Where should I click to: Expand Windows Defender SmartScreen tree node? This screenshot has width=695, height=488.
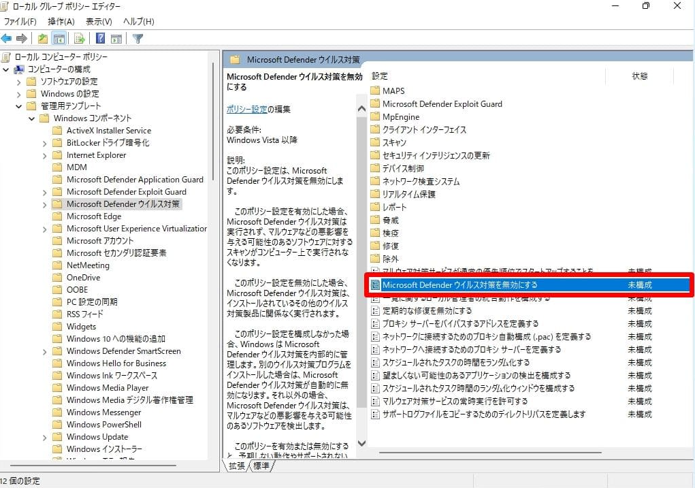pyautogui.click(x=44, y=351)
